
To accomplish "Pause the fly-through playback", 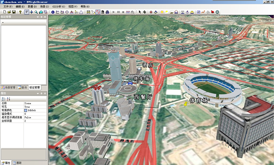I will point(119,12).
